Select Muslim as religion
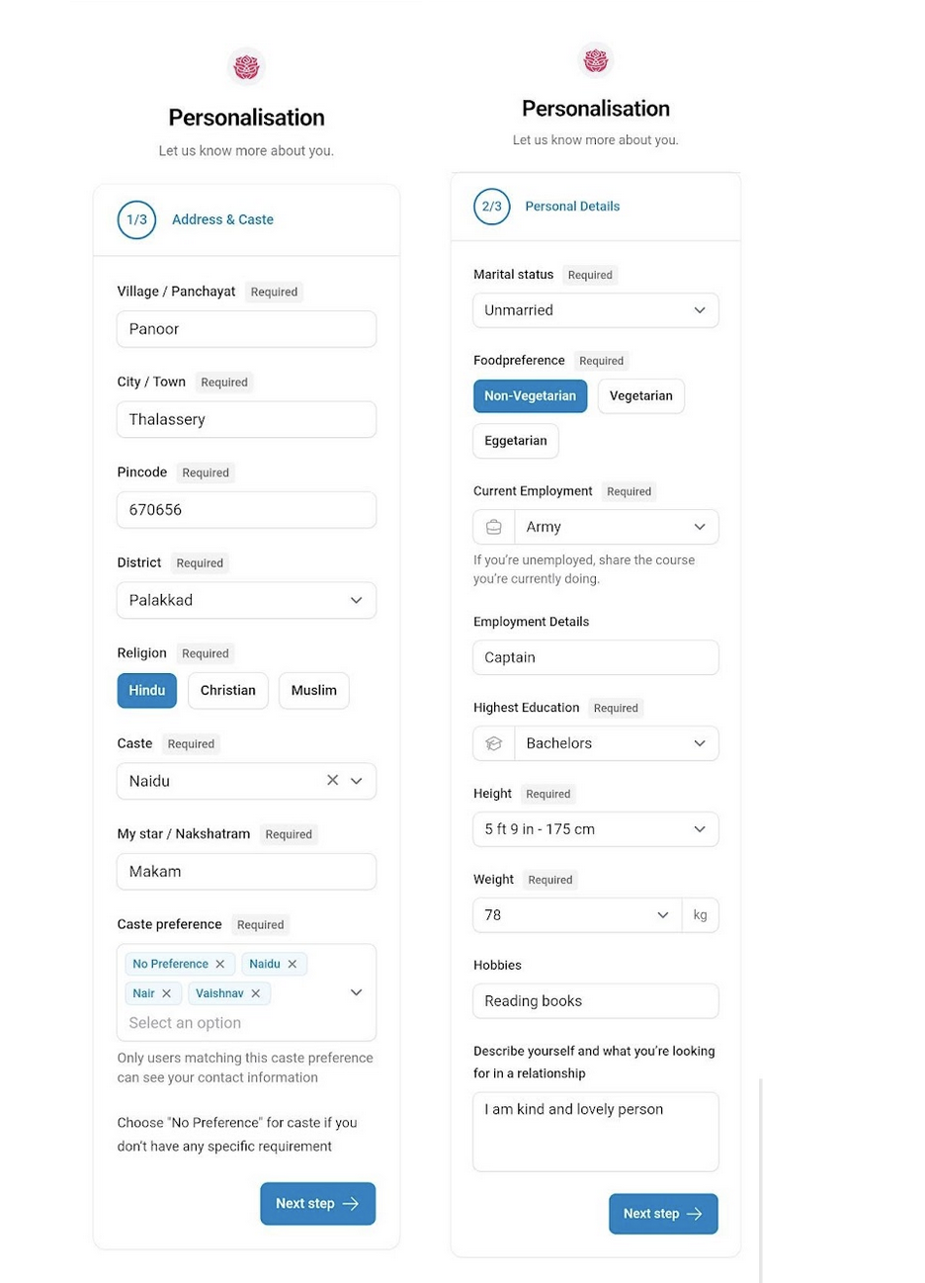 pyautogui.click(x=314, y=690)
